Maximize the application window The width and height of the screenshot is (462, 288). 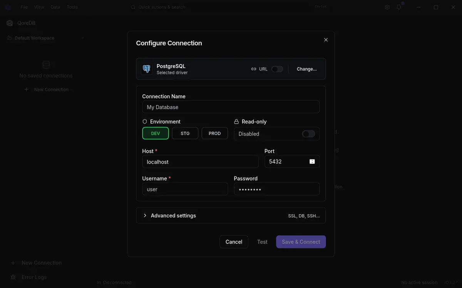(436, 7)
